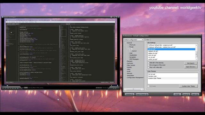Select Random color theme option
205x115 pixels.
[x=173, y=76]
